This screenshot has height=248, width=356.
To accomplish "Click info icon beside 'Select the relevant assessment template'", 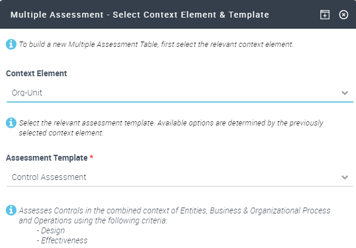I will tap(11, 123).
